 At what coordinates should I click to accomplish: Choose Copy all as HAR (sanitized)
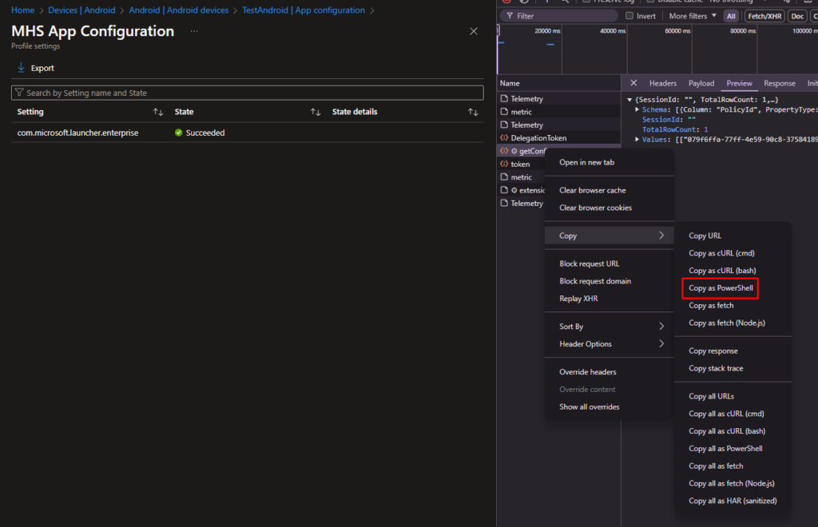click(733, 501)
